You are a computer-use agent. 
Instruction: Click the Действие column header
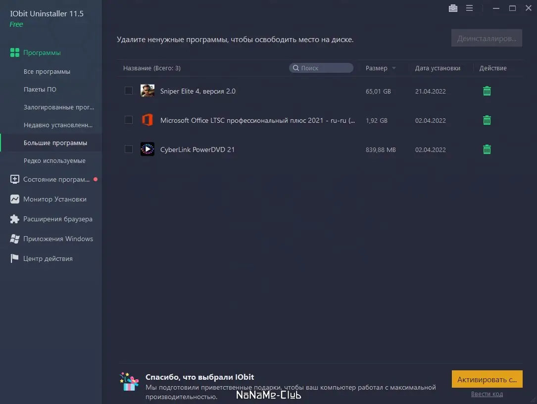[x=493, y=68]
